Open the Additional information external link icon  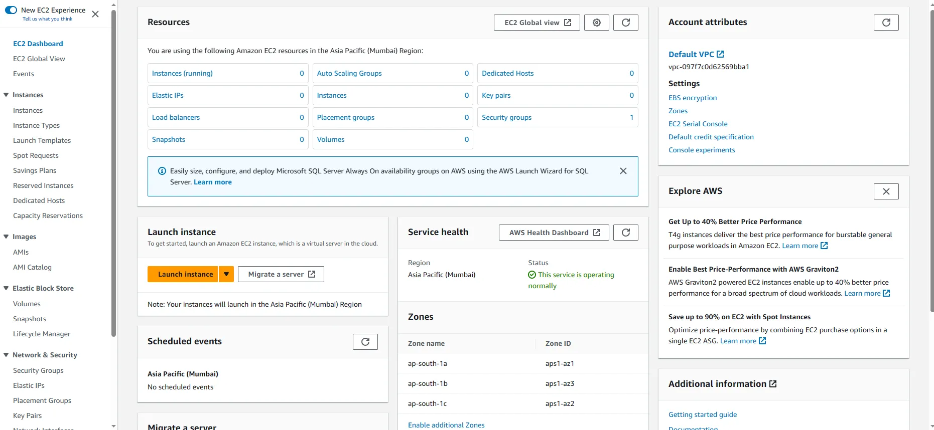773,384
